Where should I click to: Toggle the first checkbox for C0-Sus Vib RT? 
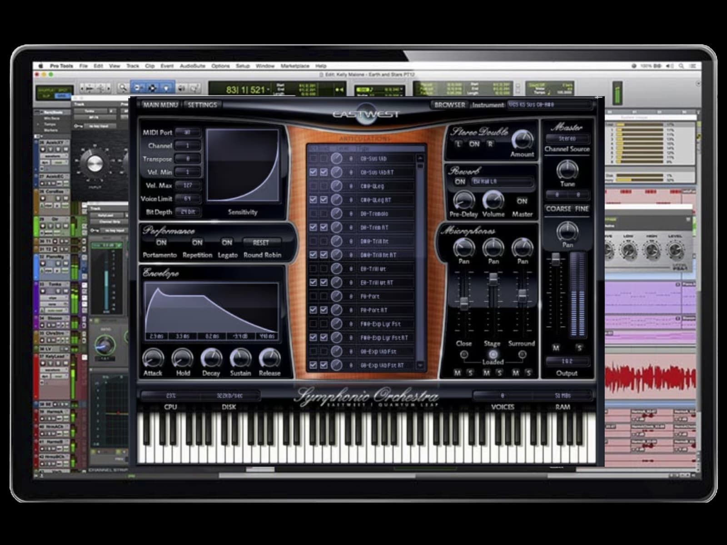(x=313, y=172)
